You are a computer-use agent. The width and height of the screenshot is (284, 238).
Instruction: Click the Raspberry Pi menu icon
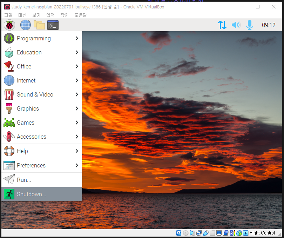coord(9,25)
